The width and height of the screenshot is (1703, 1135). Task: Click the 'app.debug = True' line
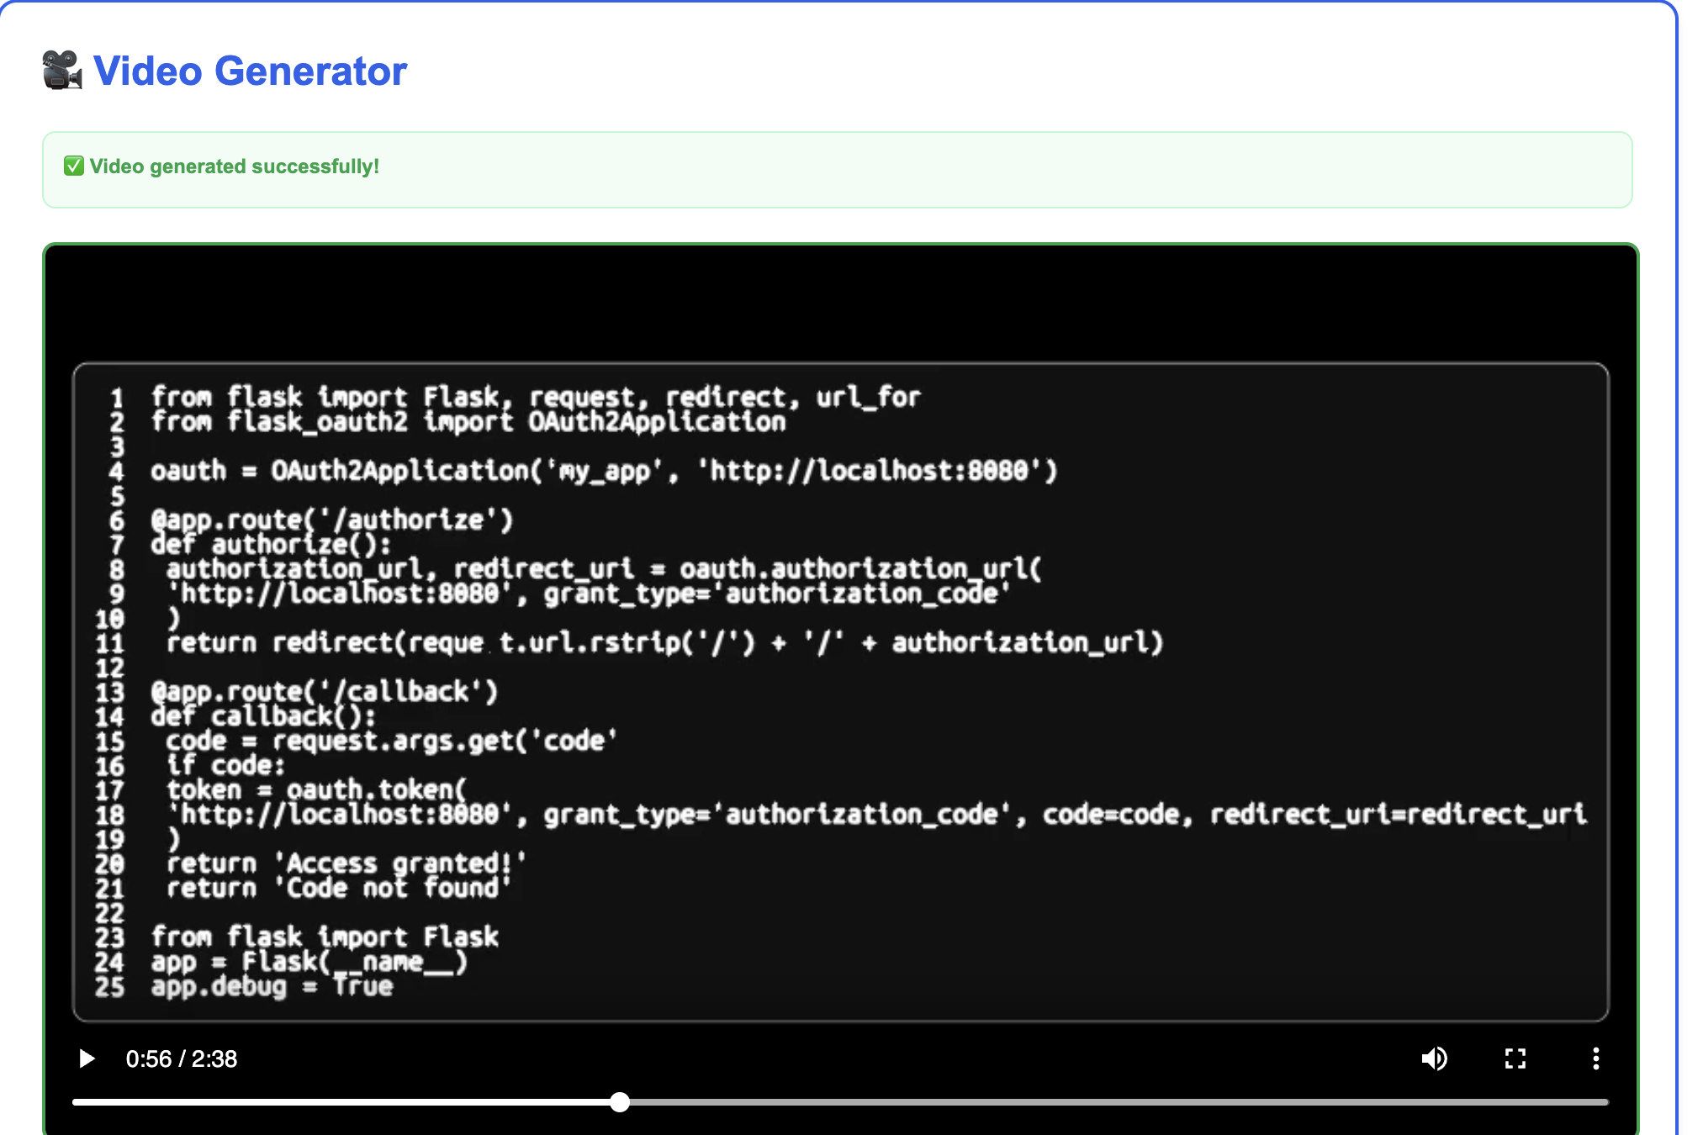(x=272, y=986)
